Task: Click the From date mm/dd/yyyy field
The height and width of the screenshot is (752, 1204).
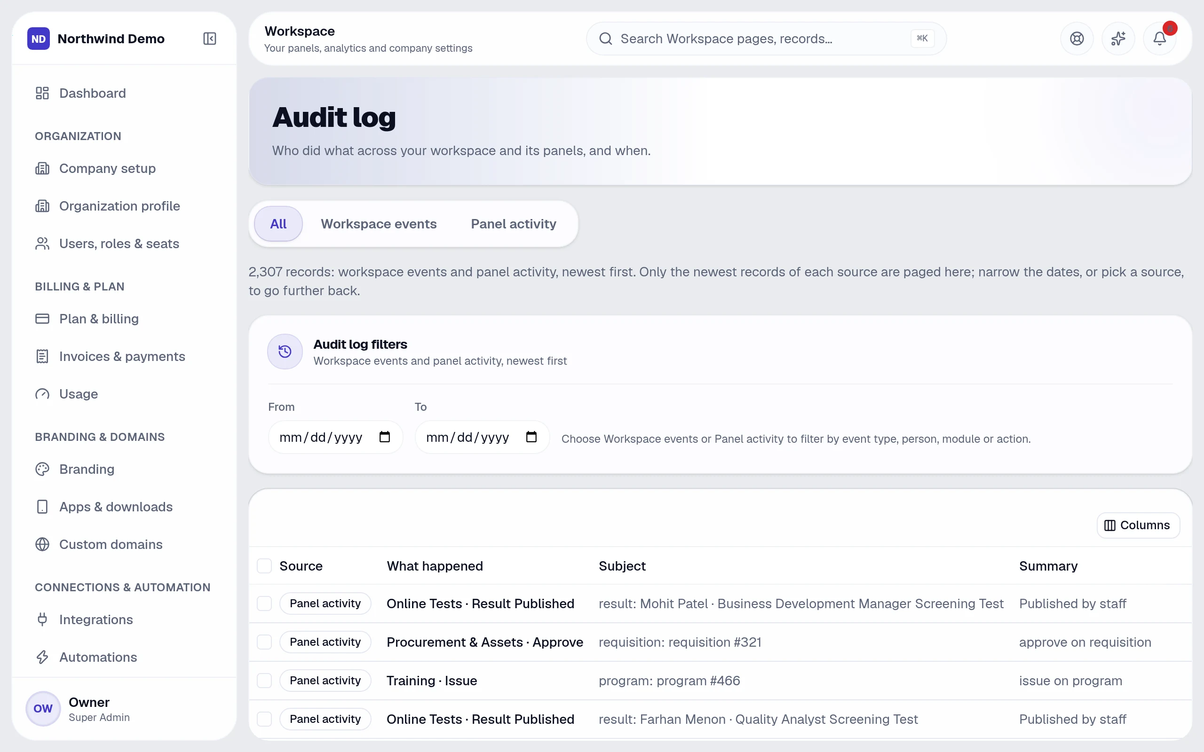Action: tap(335, 437)
